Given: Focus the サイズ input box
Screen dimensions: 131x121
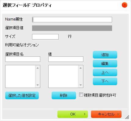Looking at the screenshot, I should [x=45, y=37].
